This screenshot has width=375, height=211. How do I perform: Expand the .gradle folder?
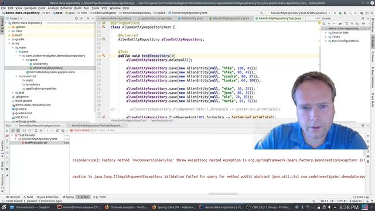pyautogui.click(x=9, y=27)
